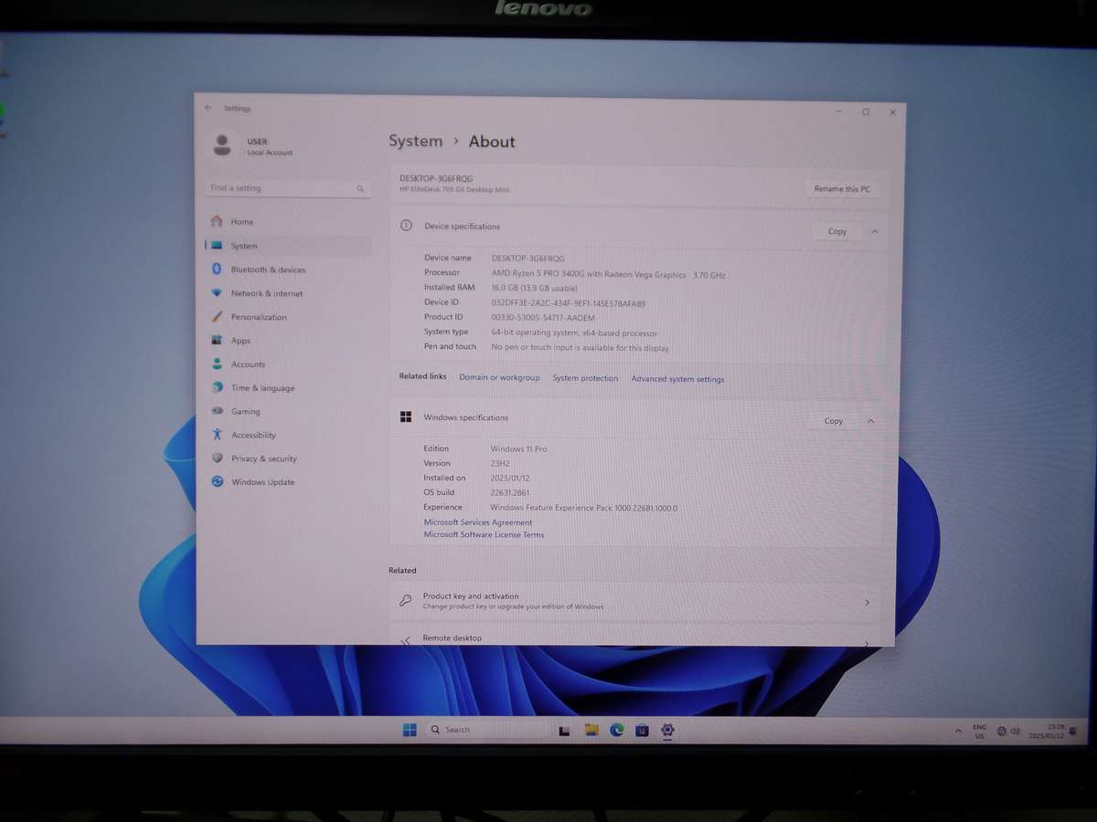Select Gaming in the sidebar

click(245, 412)
